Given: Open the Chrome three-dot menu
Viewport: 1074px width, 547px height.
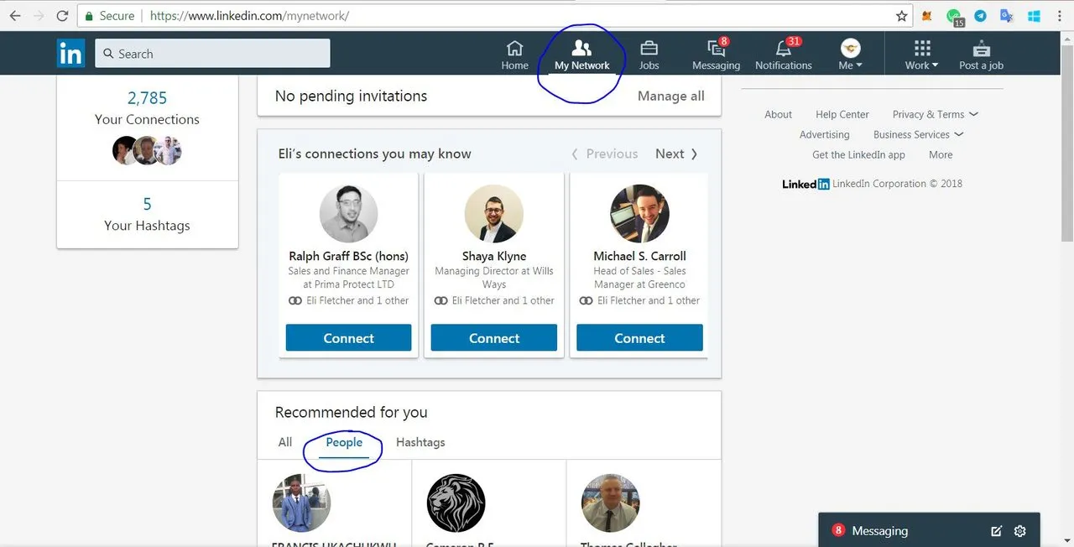Looking at the screenshot, I should [x=1060, y=16].
